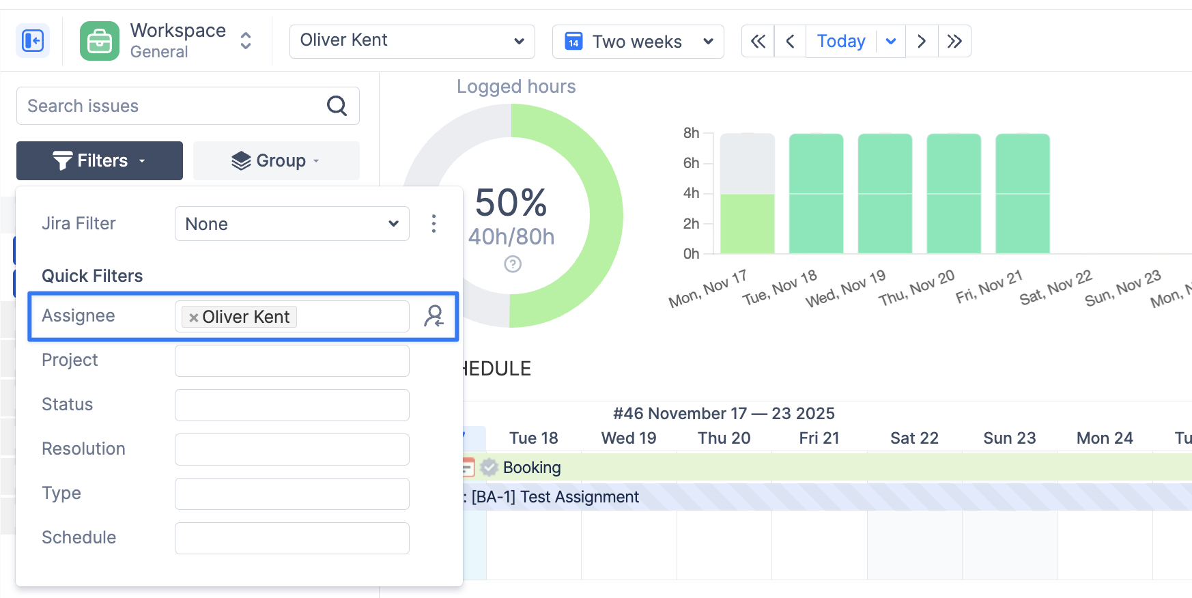
Task: Click logged hours help question icon
Action: coord(513,264)
